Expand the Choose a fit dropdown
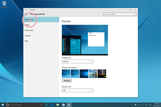The width and height of the screenshot is (161, 107). coord(78,90)
